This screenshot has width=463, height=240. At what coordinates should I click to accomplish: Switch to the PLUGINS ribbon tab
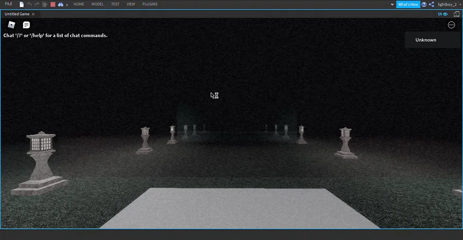(150, 4)
